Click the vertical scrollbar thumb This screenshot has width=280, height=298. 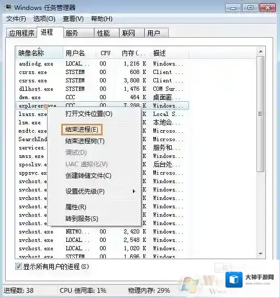click(261, 114)
